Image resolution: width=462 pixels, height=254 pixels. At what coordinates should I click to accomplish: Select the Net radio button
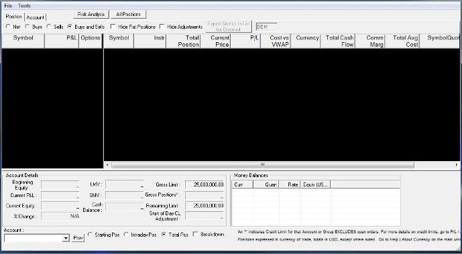tap(8, 27)
